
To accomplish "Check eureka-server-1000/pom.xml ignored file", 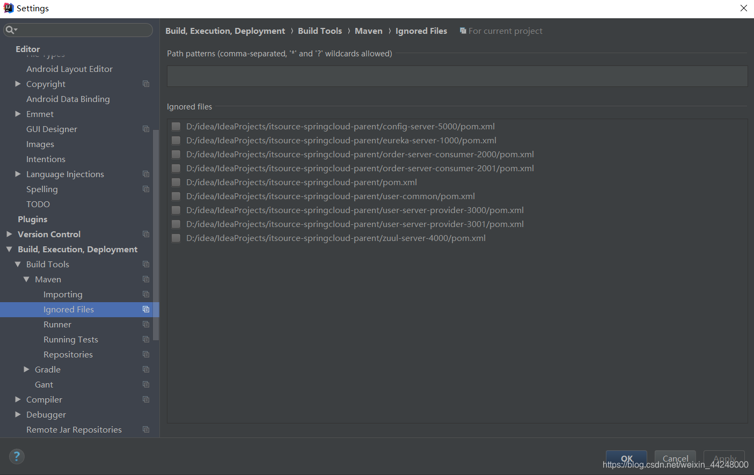I will [175, 141].
